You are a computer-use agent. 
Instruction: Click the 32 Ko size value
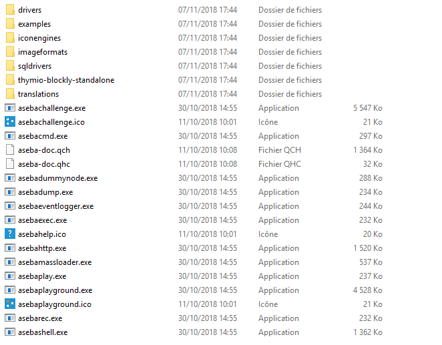[373, 164]
